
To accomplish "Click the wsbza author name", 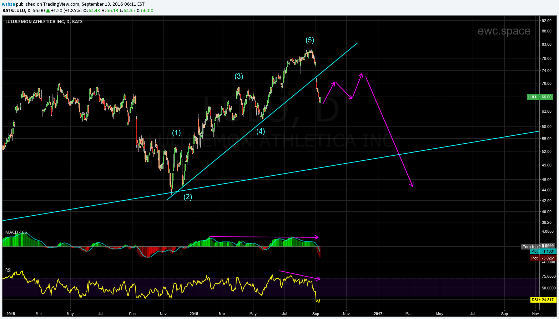I will [x=9, y=4].
